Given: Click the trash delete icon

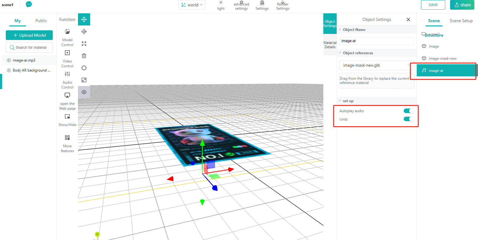Looking at the screenshot, I should [x=84, y=56].
